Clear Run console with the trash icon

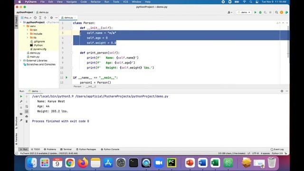point(27,122)
